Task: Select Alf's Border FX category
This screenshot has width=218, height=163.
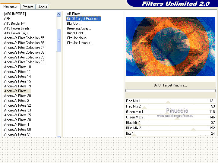Action: (14, 24)
